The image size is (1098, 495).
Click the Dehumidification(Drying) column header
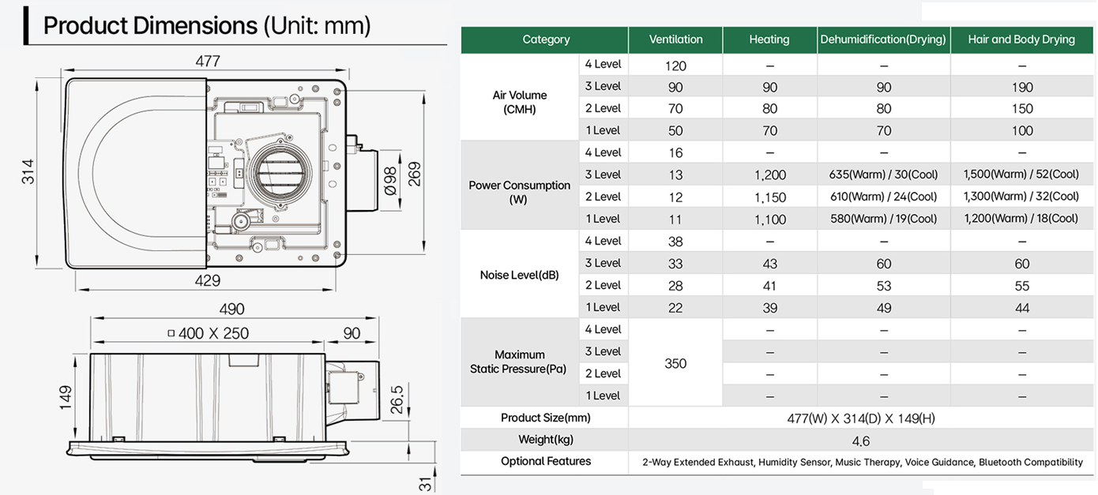pyautogui.click(x=883, y=39)
